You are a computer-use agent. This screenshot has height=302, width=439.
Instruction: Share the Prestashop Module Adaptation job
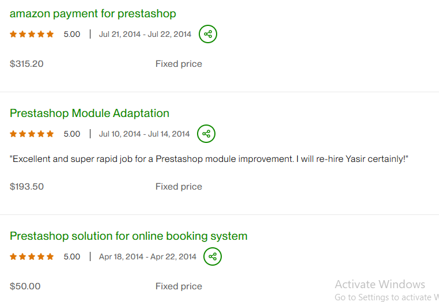pyautogui.click(x=206, y=134)
